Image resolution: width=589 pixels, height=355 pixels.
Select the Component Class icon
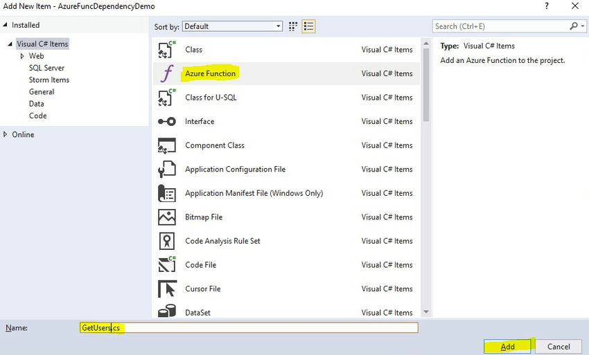pyautogui.click(x=167, y=145)
